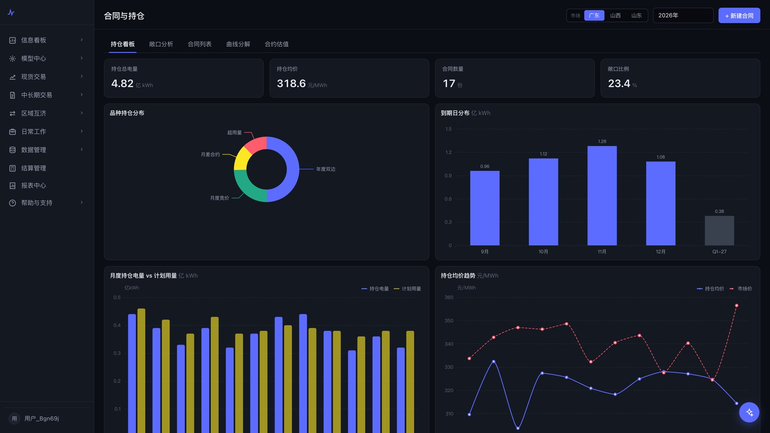Select 广东 market option
770x433 pixels.
(594, 15)
